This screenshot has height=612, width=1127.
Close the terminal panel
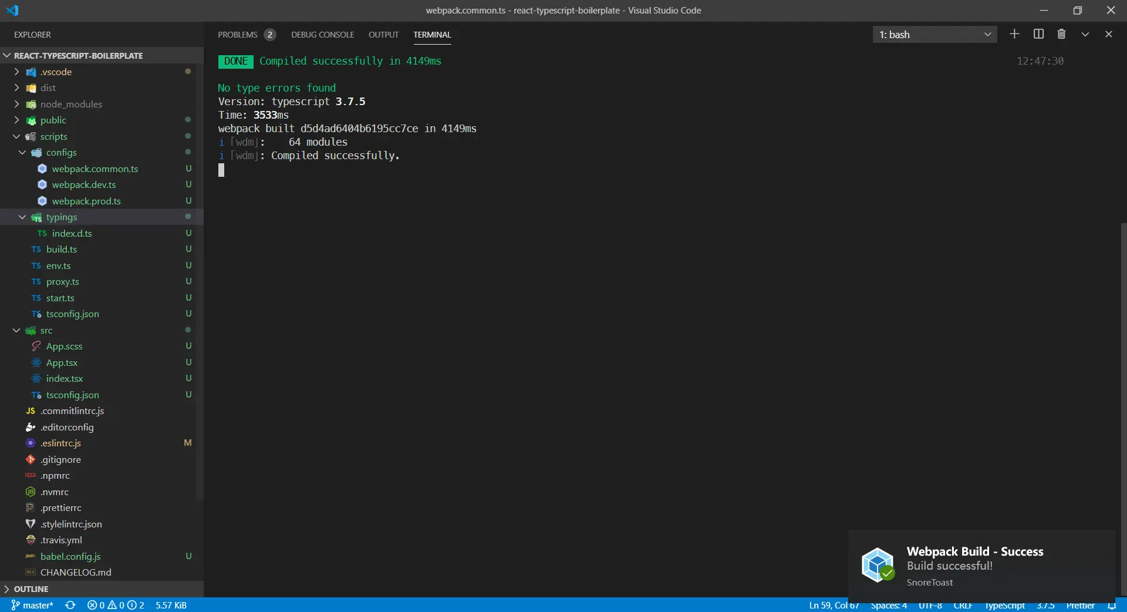1109,34
